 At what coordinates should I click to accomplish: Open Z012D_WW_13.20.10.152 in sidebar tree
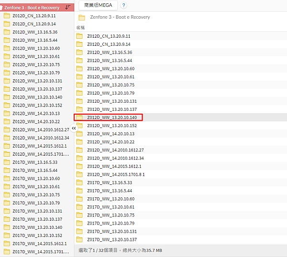point(37,105)
